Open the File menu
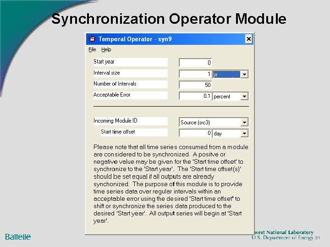Viewport: 330px width, 247px height. [x=92, y=49]
